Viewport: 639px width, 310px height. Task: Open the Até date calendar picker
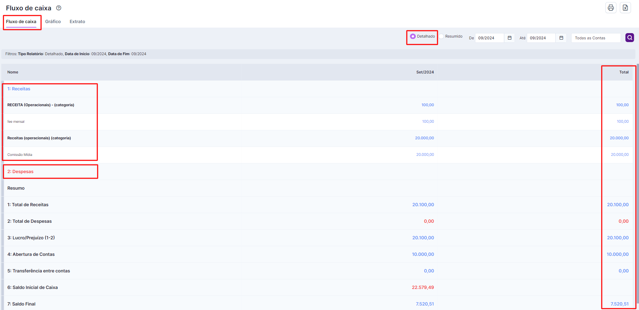click(x=561, y=38)
